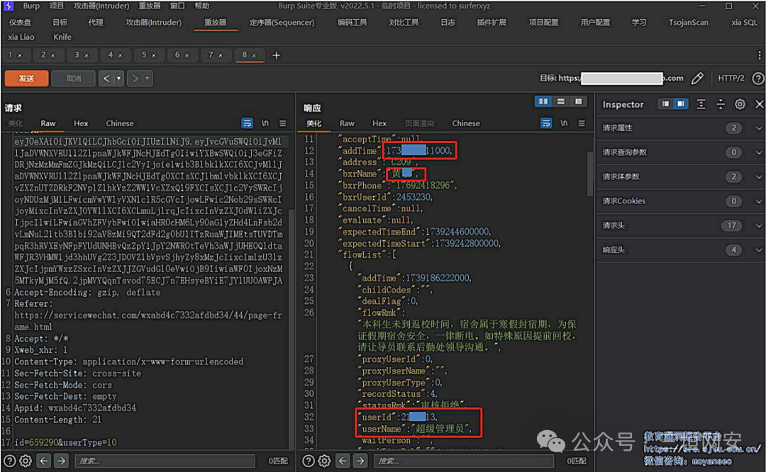Image resolution: width=766 pixels, height=472 pixels.
Task: Open response panel hamburger menu
Action: (582, 123)
